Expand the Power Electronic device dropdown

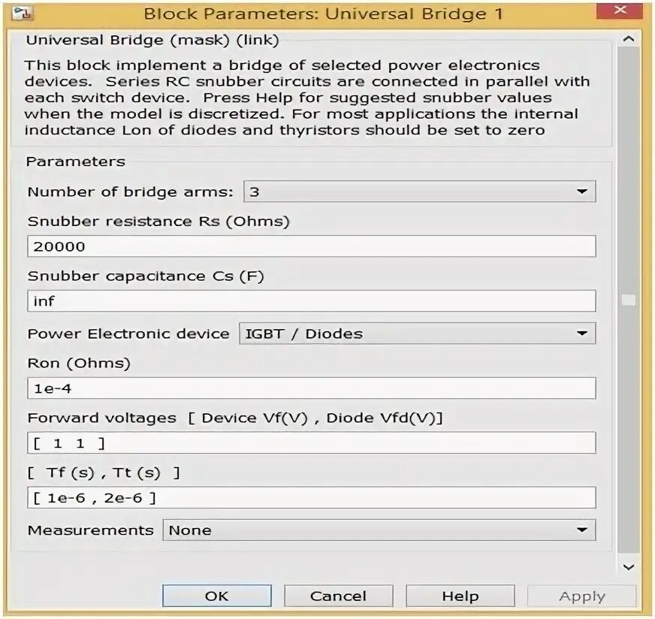[418, 334]
